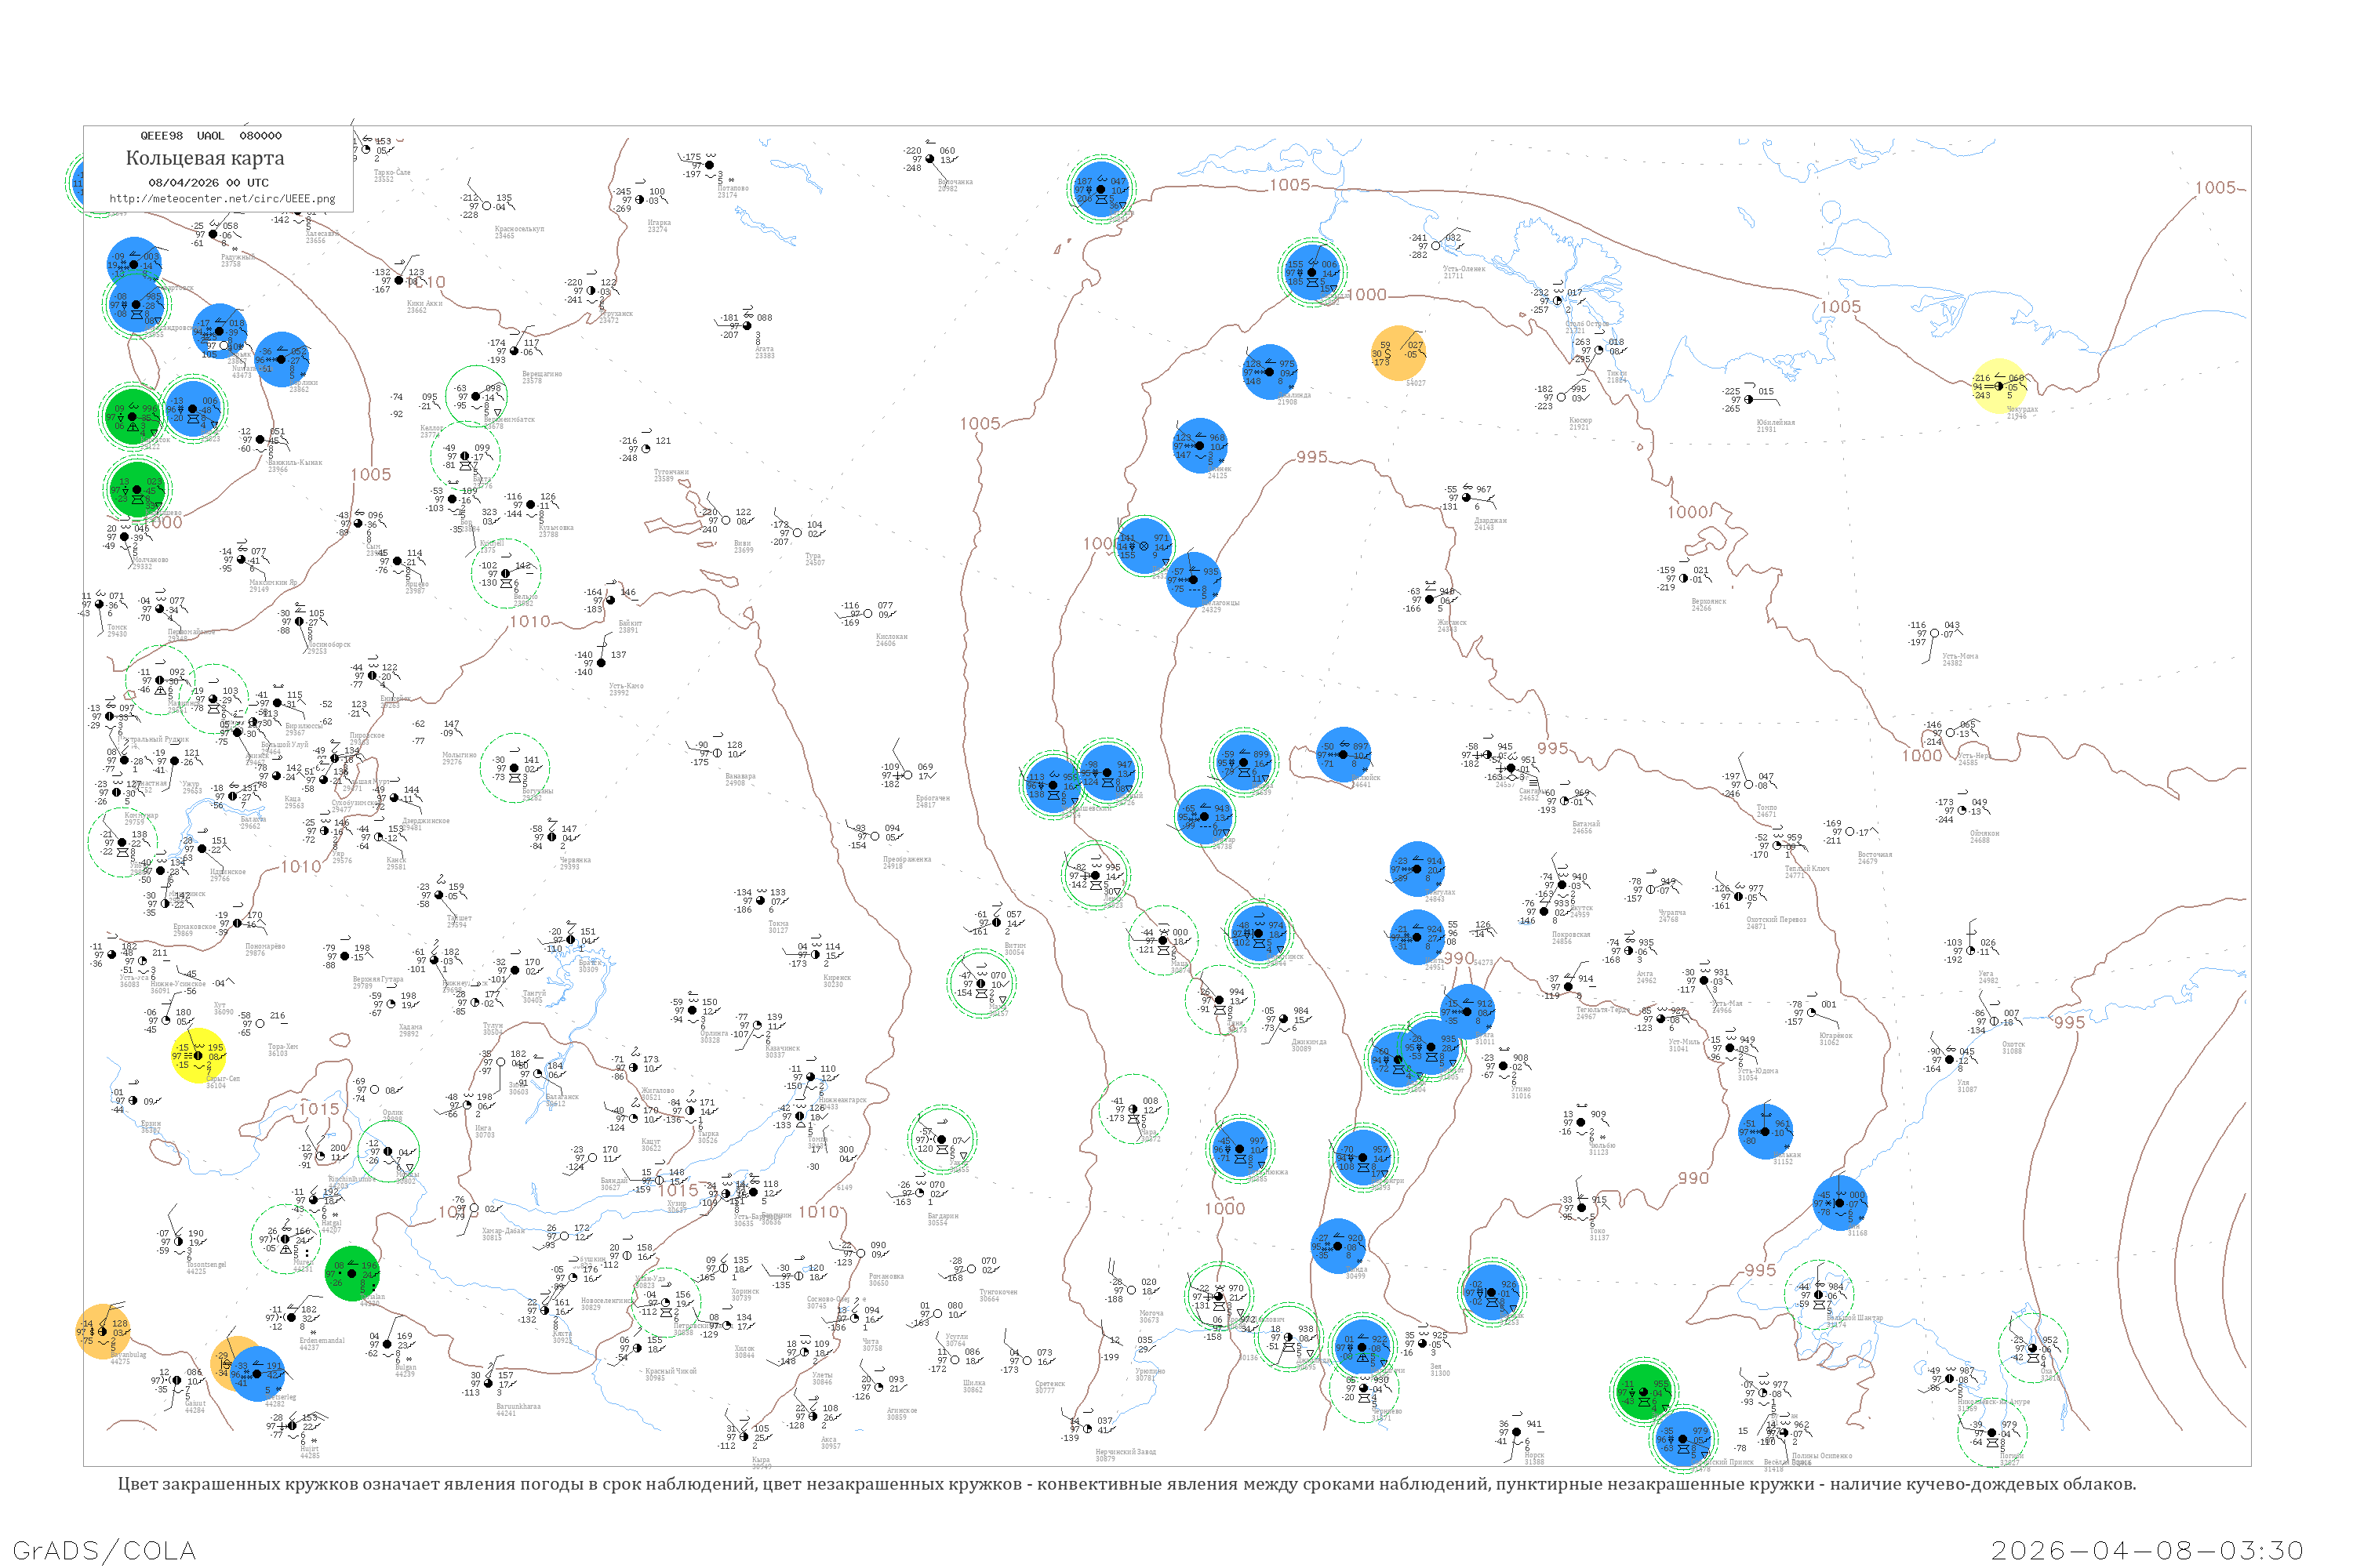Click the GrADS/COLA label at bottom left
This screenshot has width=2353, height=1568.
104,1550
